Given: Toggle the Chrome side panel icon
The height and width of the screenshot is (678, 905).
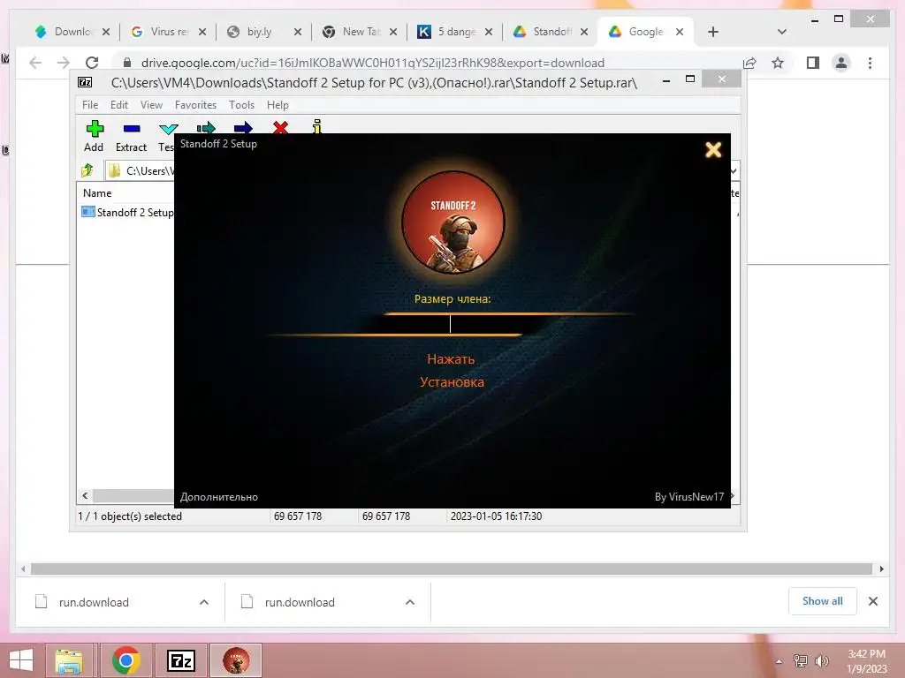Looking at the screenshot, I should [813, 63].
